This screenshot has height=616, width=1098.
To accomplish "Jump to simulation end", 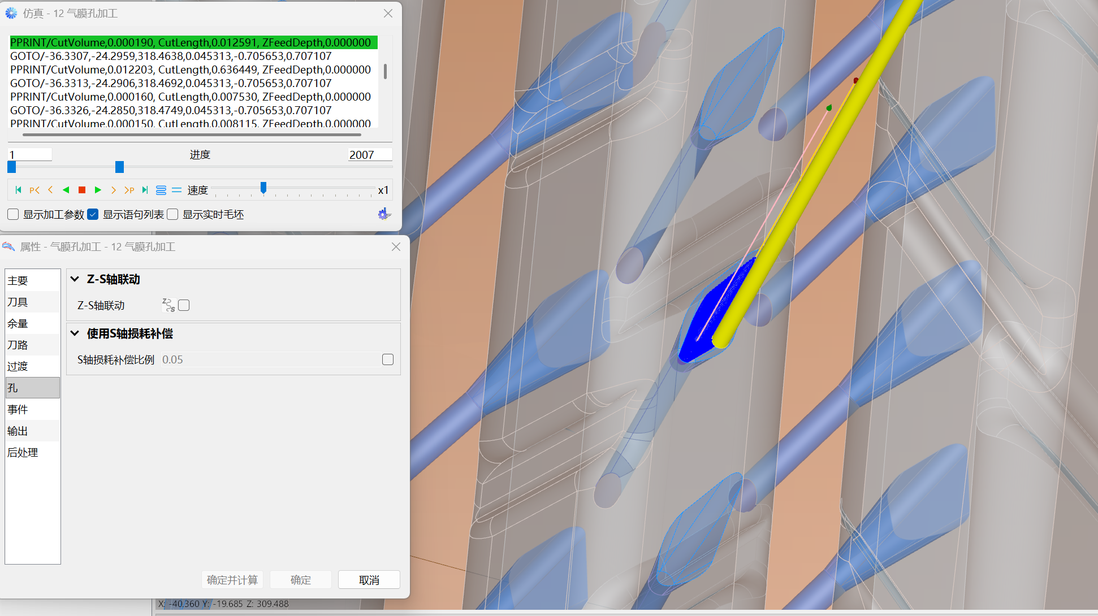I will (x=145, y=190).
